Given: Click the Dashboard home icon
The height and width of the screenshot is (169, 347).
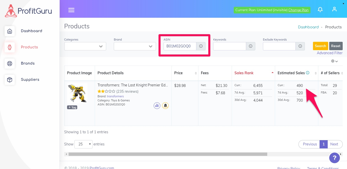Looking at the screenshot, I should (10, 31).
